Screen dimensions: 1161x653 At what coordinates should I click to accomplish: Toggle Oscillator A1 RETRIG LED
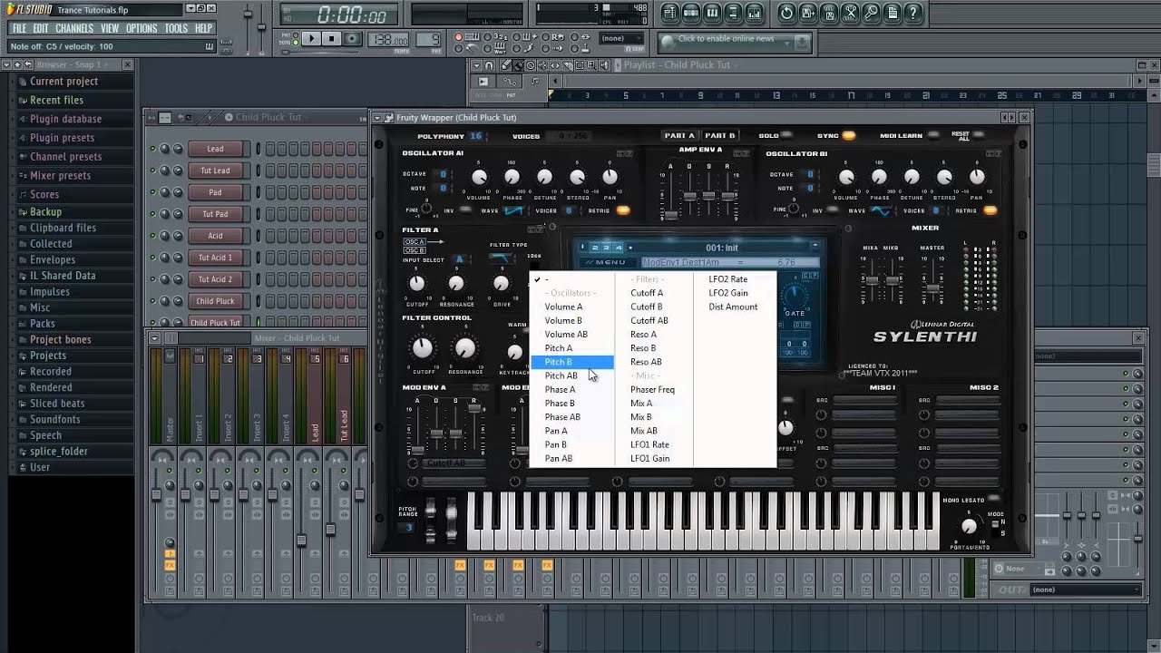click(x=623, y=210)
